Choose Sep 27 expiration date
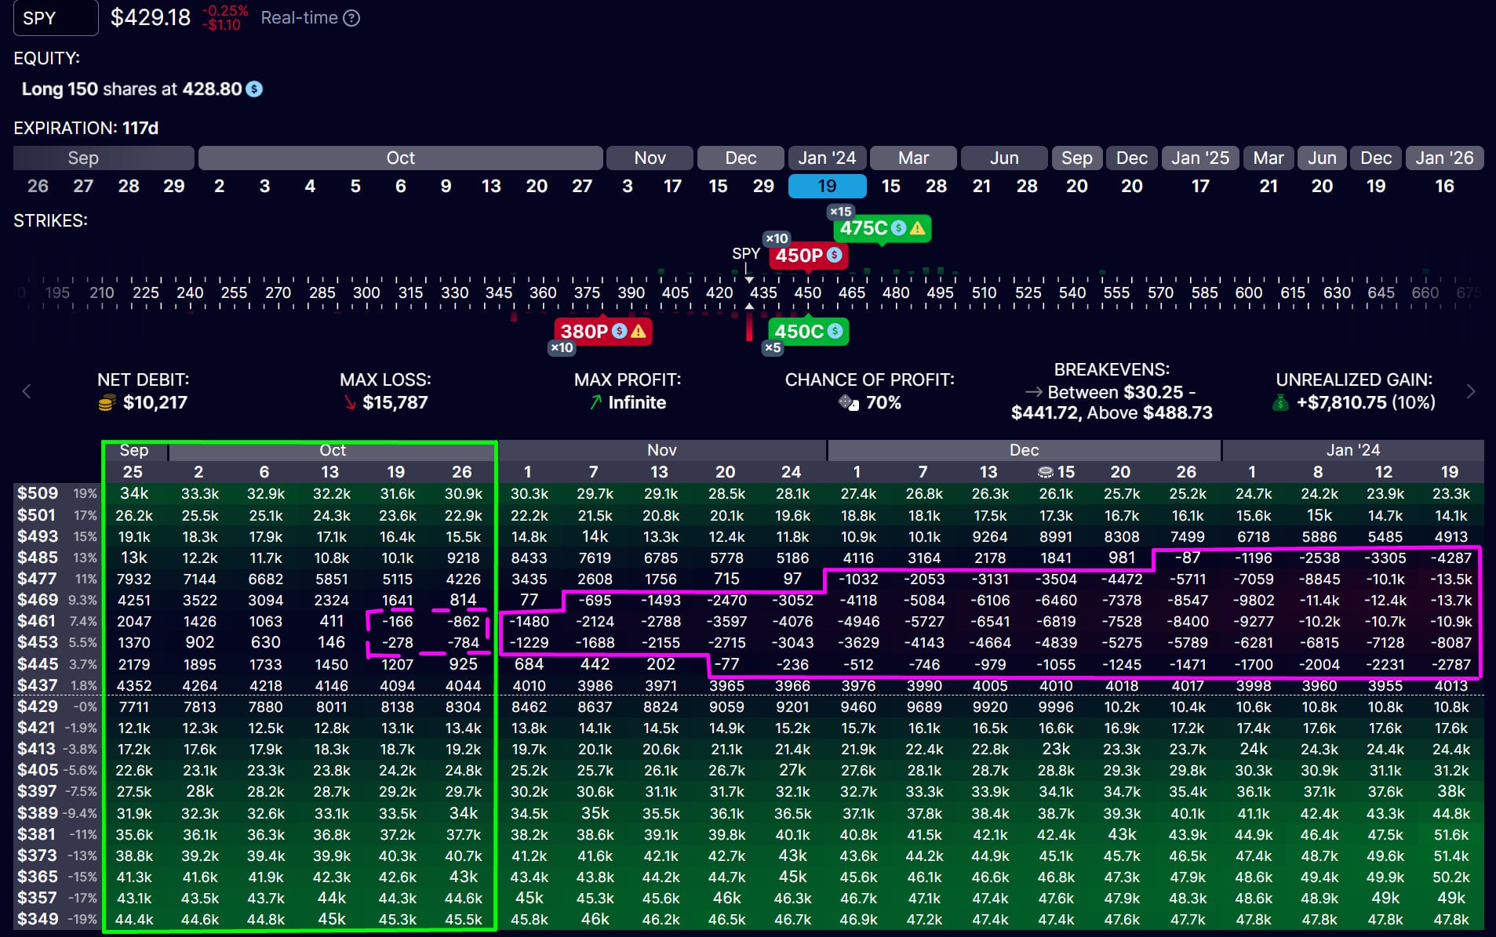This screenshot has width=1496, height=937. (x=83, y=186)
